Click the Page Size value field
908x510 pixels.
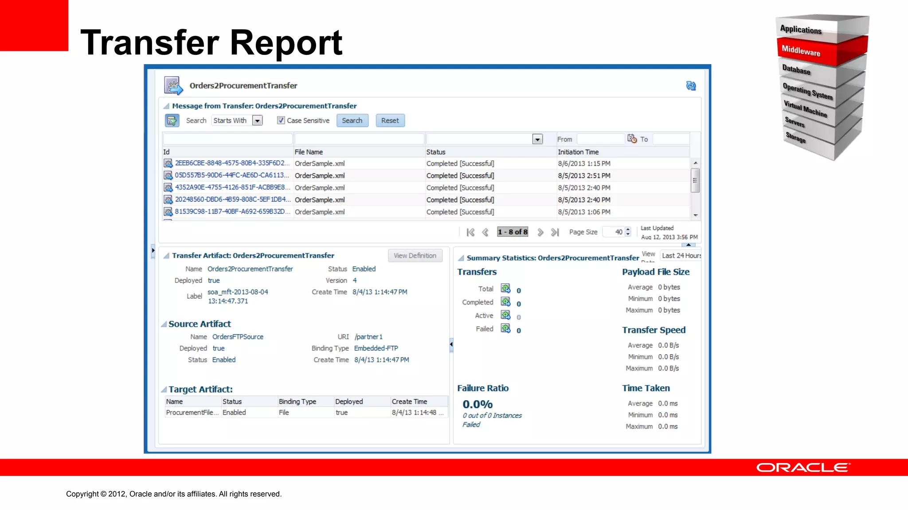pyautogui.click(x=614, y=232)
